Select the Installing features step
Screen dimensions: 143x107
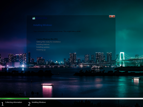(43, 45)
